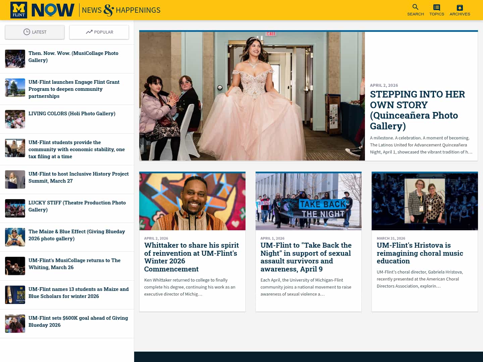Open the Maize & Blue Effect gallery link

click(x=77, y=235)
